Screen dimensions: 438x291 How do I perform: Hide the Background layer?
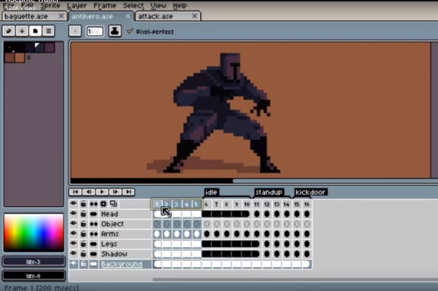click(x=74, y=264)
